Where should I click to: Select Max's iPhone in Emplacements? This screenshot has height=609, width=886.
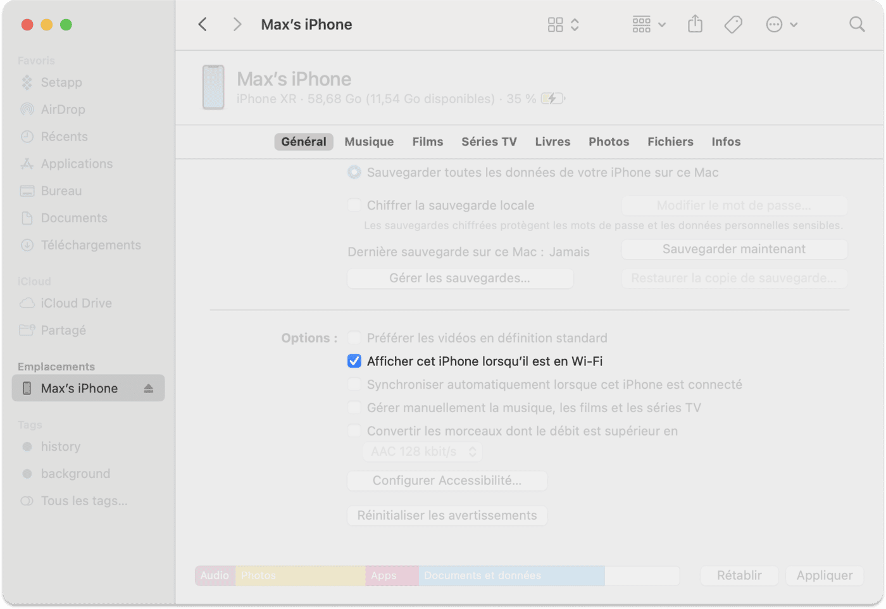point(88,388)
